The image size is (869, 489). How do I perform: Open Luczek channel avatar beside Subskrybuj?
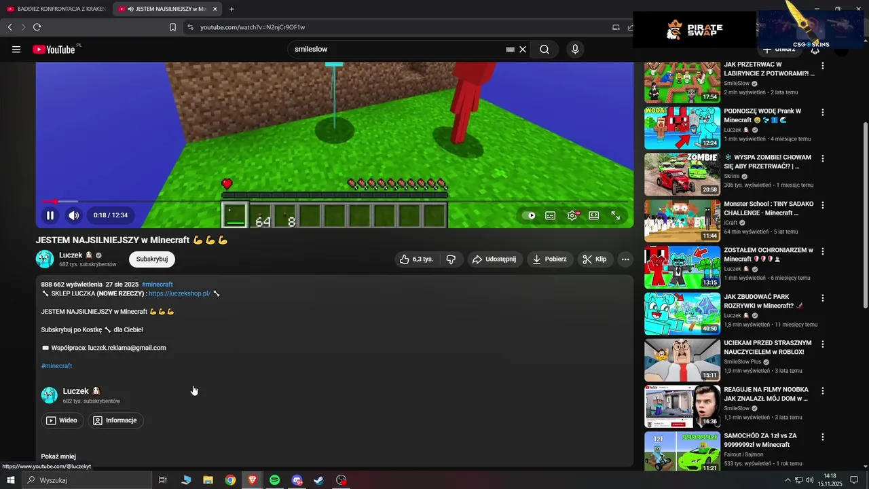45,259
